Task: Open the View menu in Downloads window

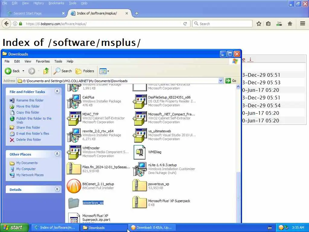Action: tap(28, 61)
